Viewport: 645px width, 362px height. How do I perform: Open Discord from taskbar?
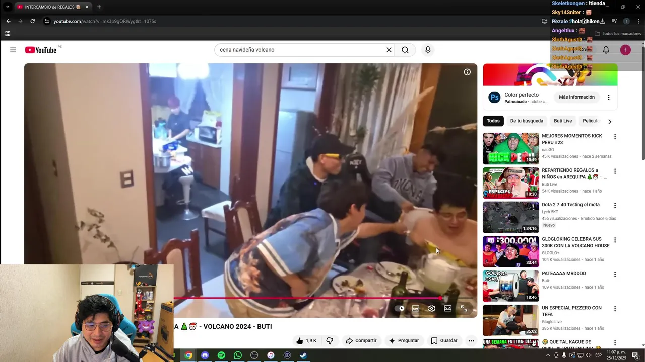tap(205, 355)
